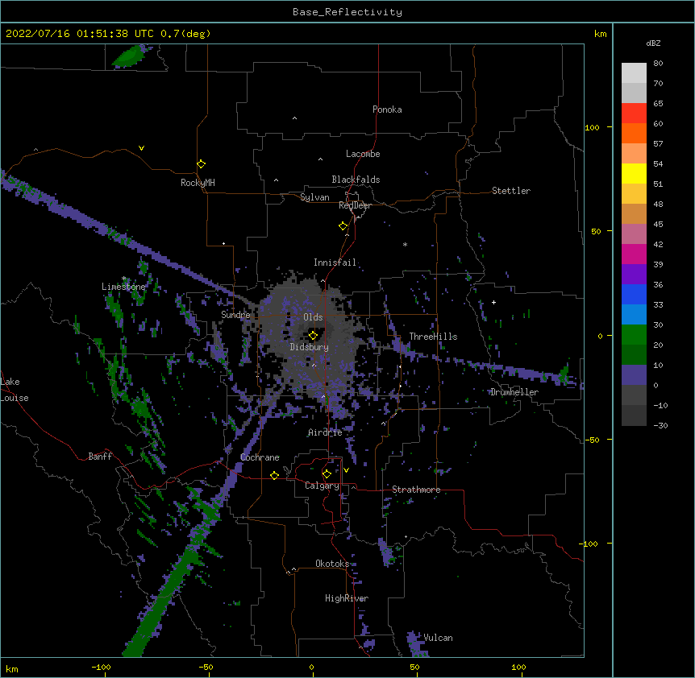Click the yellow marker above Calgary label

(327, 474)
